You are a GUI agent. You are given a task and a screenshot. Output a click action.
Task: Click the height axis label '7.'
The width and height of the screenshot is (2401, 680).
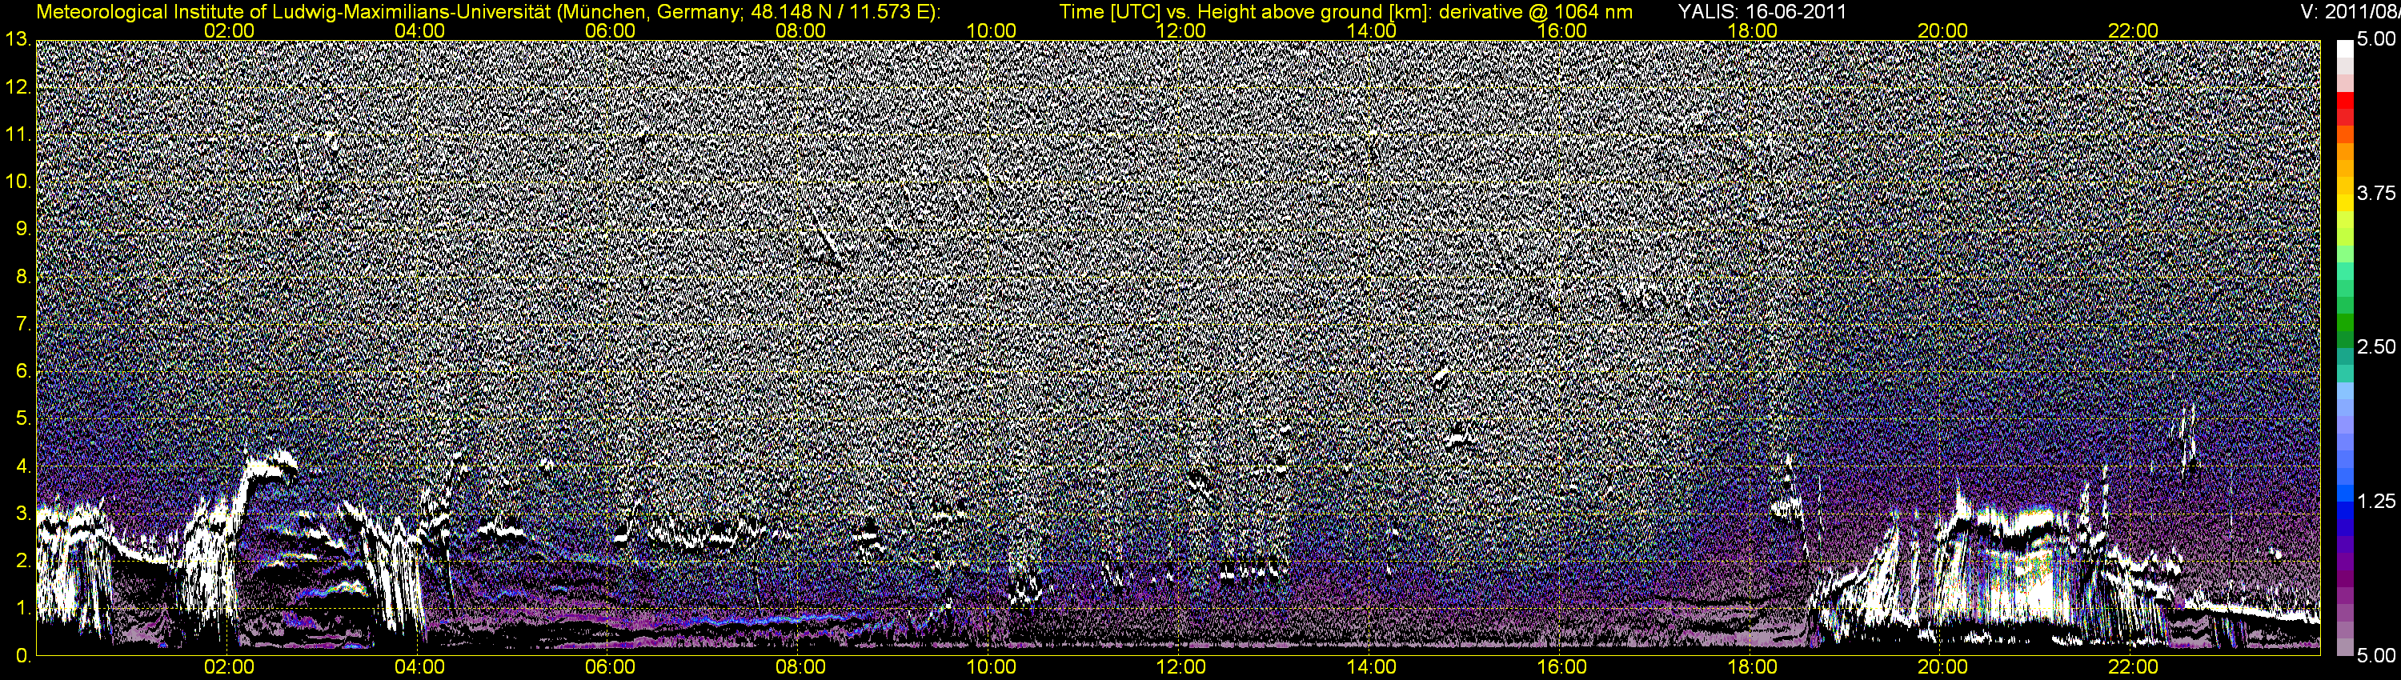pos(23,324)
